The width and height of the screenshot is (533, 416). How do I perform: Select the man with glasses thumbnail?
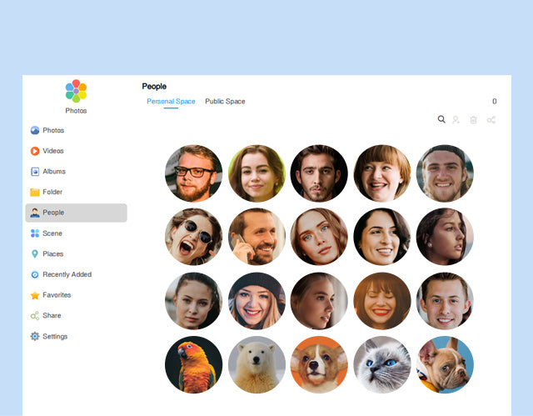193,173
